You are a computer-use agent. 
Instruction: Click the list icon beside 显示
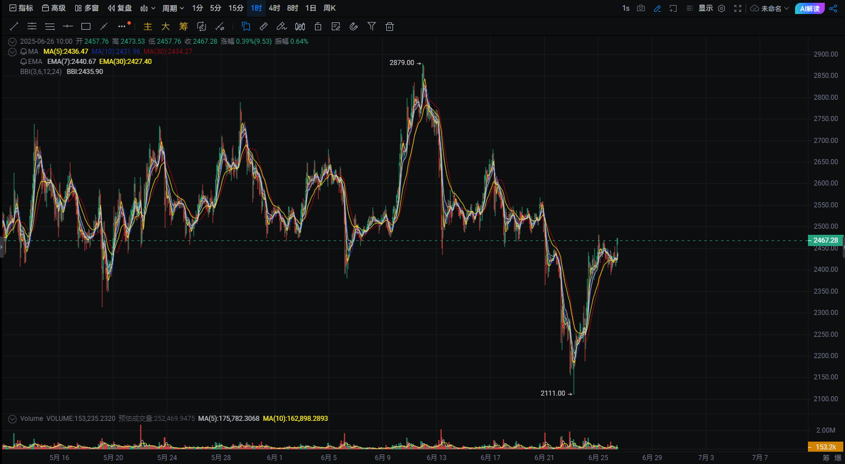coord(689,8)
